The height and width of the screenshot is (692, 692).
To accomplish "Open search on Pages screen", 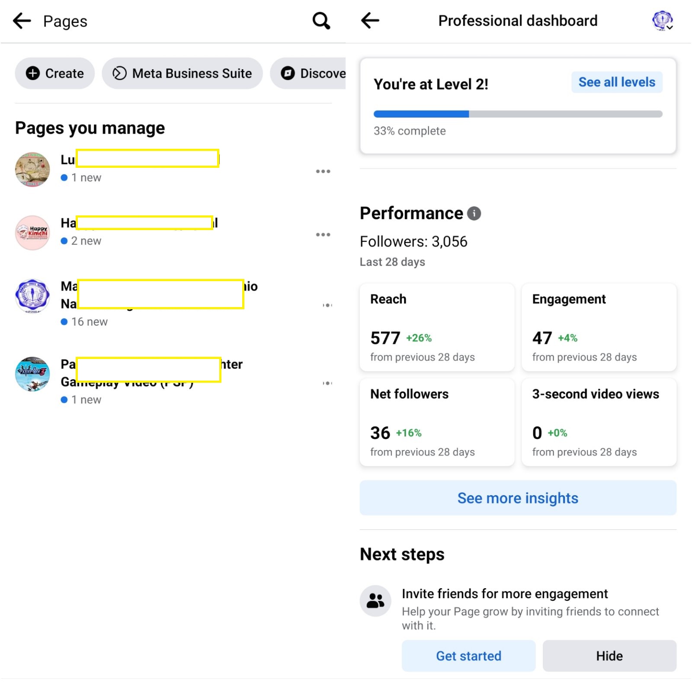I will (321, 21).
